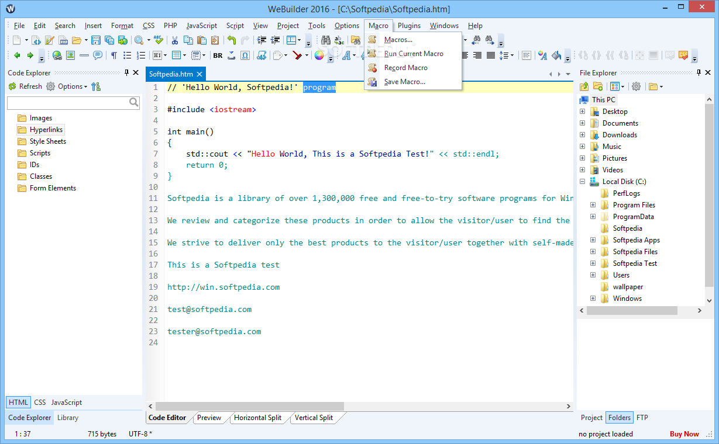Click the font color palette icon
Viewport: 719px width, 444px height.
[x=542, y=56]
